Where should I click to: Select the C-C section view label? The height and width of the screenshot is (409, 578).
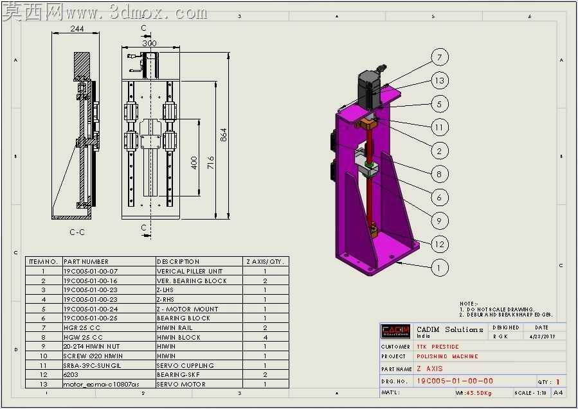[77, 232]
